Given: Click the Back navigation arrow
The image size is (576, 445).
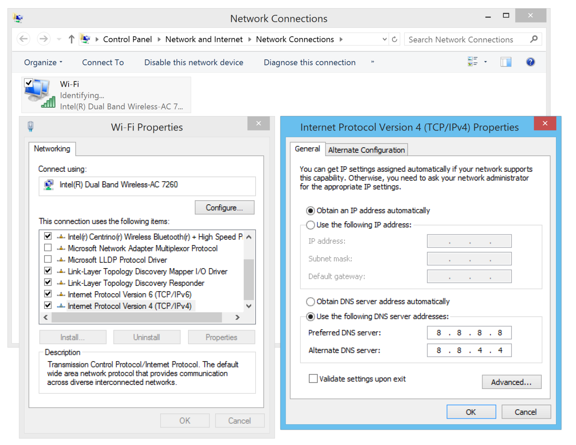Looking at the screenshot, I should [x=24, y=39].
